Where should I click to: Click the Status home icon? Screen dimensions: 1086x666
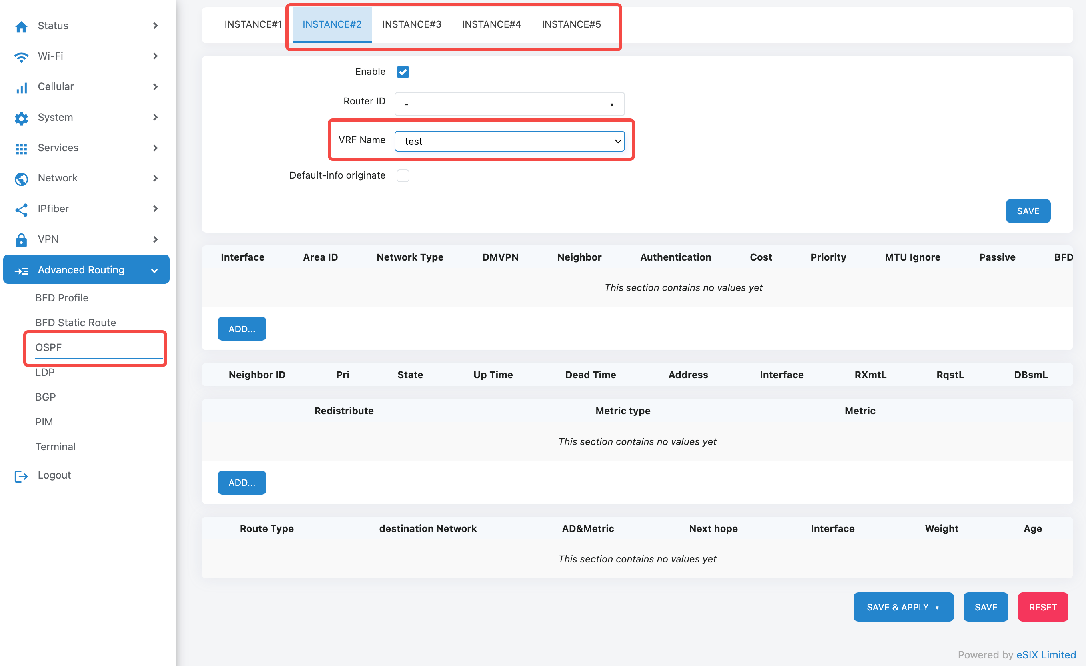(x=21, y=26)
